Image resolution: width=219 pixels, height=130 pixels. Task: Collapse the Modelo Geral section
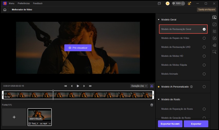click(159, 20)
